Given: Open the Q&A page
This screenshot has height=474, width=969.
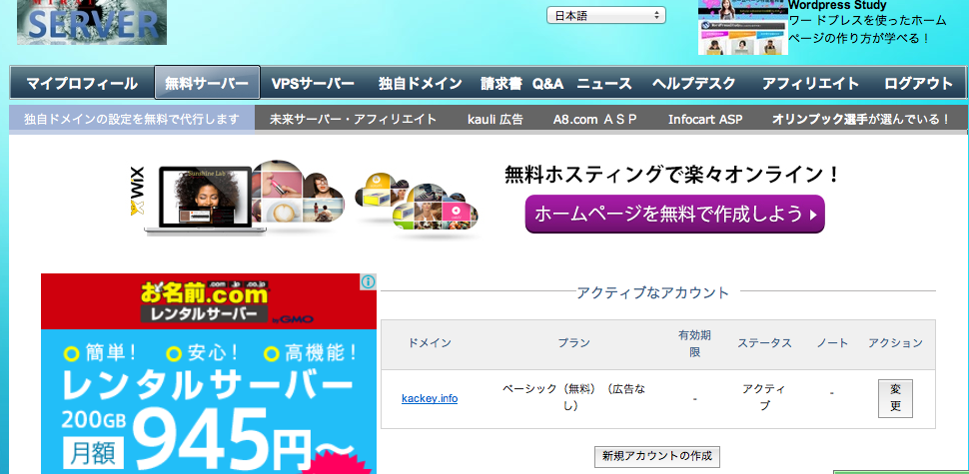Looking at the screenshot, I should point(548,83).
